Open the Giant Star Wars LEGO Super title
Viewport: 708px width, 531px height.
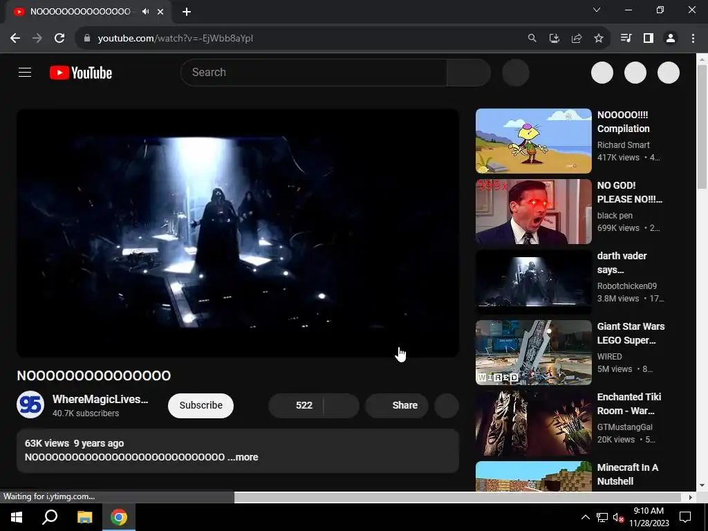[x=631, y=333]
